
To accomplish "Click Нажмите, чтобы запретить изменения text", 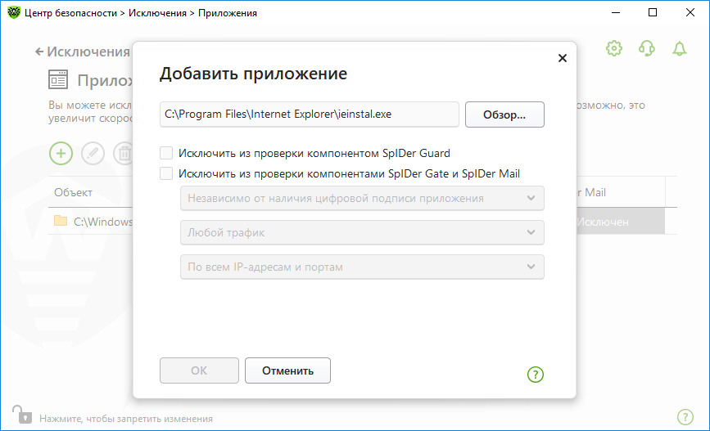I will point(126,419).
